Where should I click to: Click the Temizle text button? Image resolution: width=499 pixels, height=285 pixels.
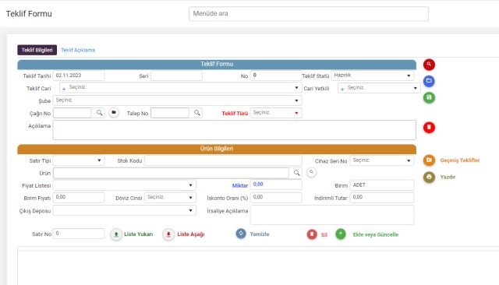[x=260, y=234]
